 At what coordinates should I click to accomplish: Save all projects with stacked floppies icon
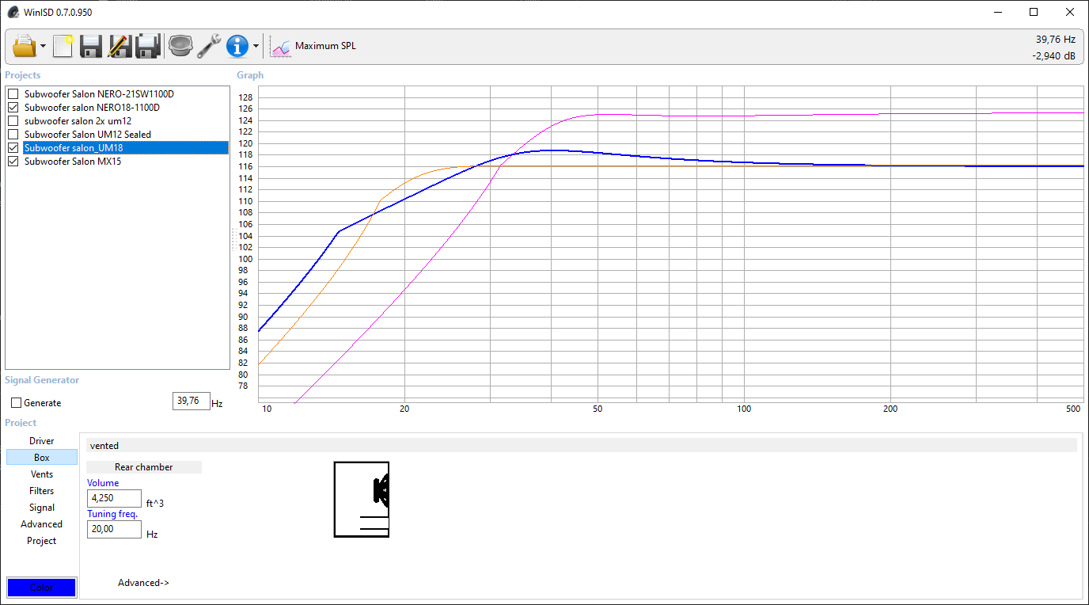click(148, 46)
